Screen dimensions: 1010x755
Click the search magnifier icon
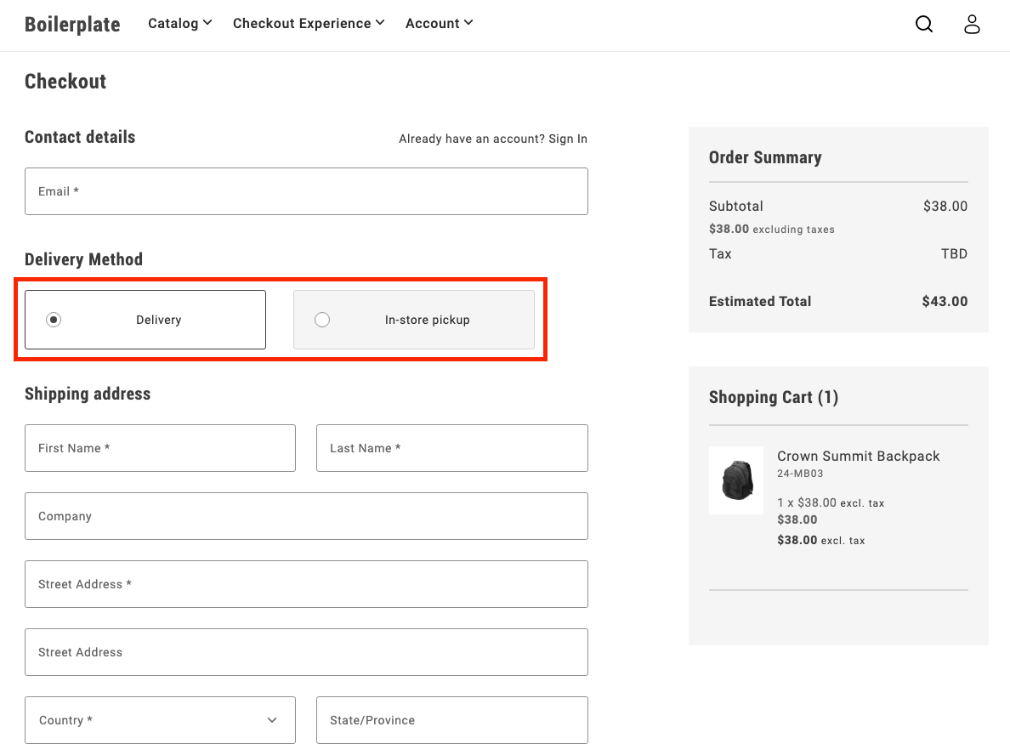(x=924, y=25)
